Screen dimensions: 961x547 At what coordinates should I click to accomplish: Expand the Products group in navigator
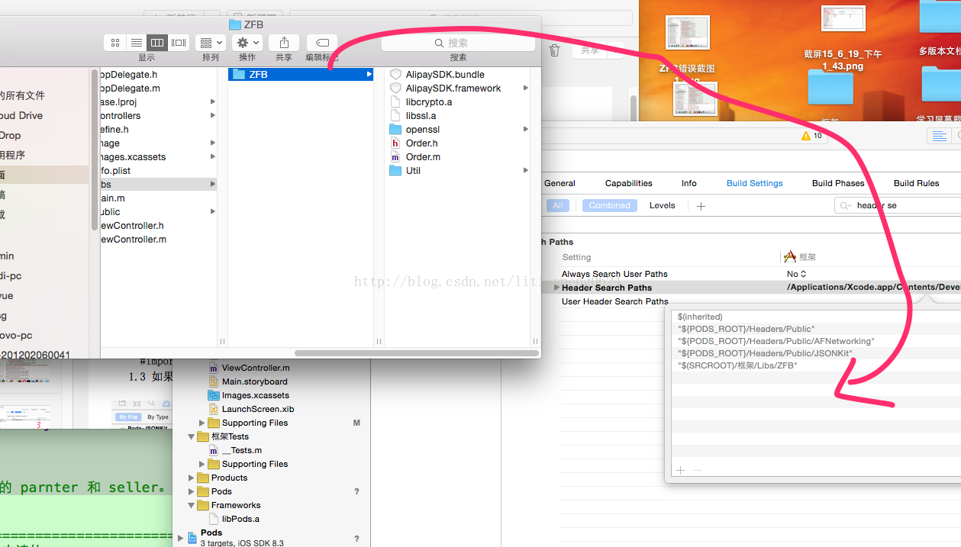pos(192,478)
